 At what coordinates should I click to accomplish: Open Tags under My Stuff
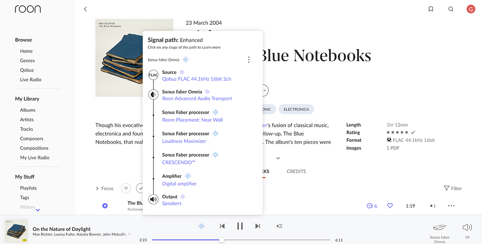click(25, 198)
